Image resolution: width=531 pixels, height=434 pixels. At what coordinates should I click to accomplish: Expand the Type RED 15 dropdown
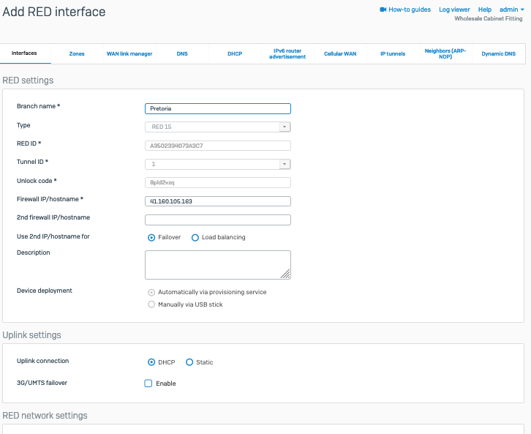pyautogui.click(x=285, y=127)
